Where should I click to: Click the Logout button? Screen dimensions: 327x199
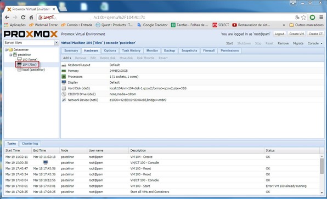279,34
